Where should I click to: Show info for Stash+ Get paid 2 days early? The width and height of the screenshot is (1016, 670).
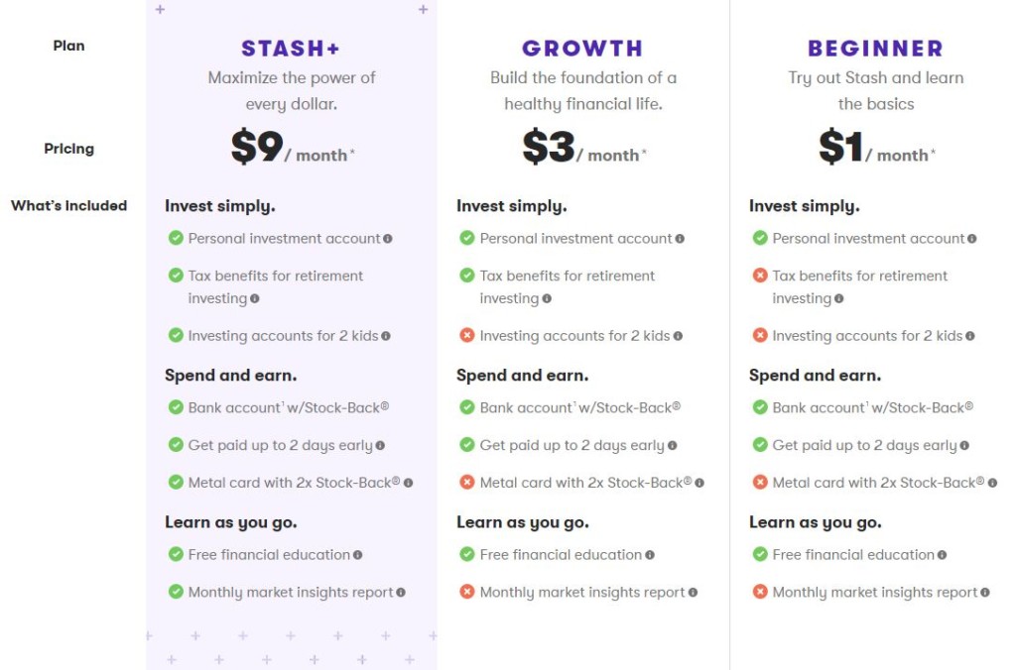pyautogui.click(x=380, y=445)
